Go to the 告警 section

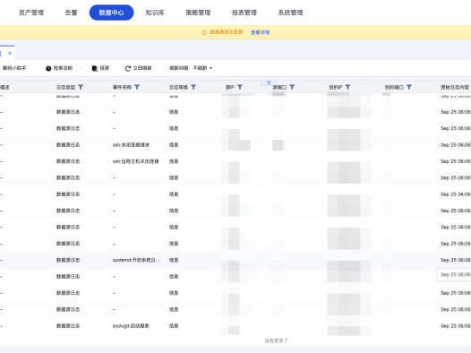[72, 13]
